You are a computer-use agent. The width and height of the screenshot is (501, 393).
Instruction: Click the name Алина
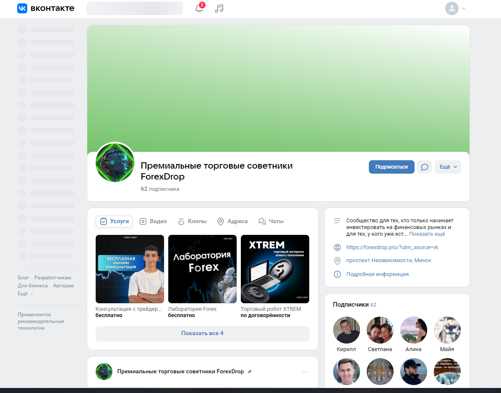pos(413,349)
